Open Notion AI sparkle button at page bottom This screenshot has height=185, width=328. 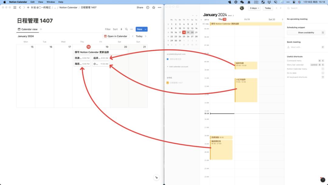click(156, 177)
